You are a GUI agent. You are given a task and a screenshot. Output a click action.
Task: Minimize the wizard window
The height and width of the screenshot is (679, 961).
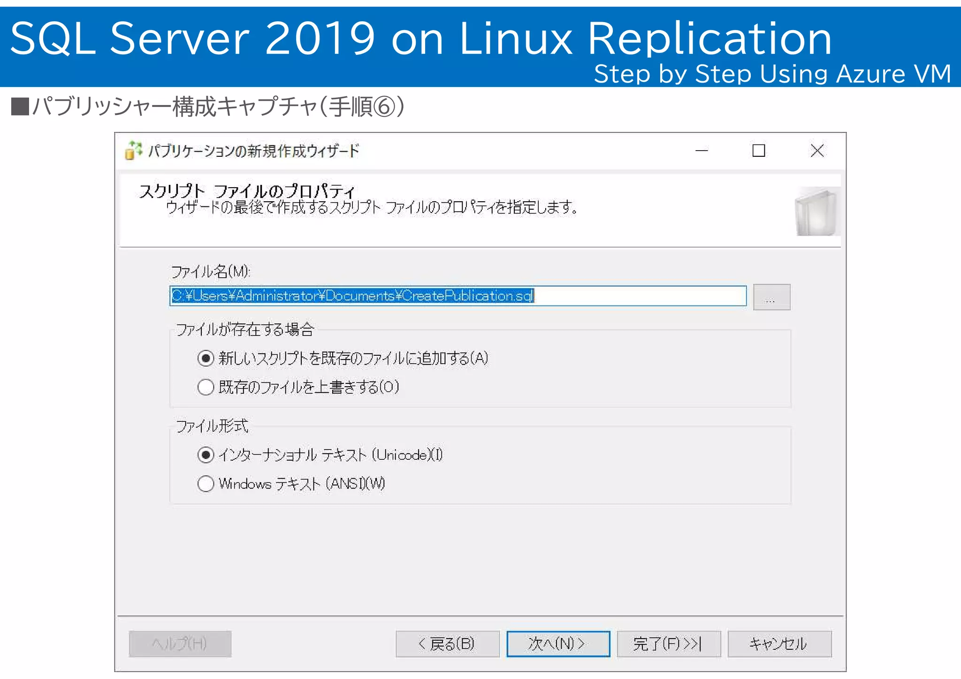pyautogui.click(x=702, y=151)
